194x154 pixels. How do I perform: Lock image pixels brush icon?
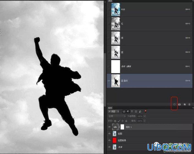click(119, 121)
